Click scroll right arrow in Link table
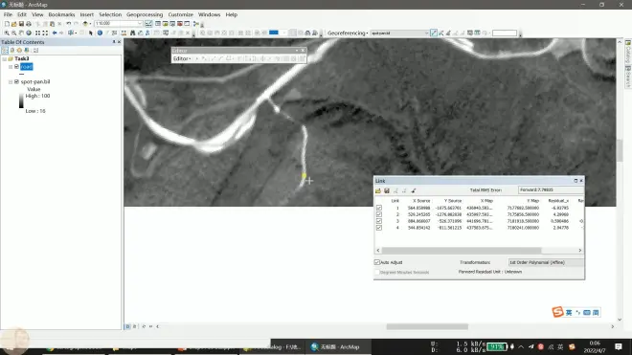This screenshot has height=355, width=632. [x=580, y=251]
